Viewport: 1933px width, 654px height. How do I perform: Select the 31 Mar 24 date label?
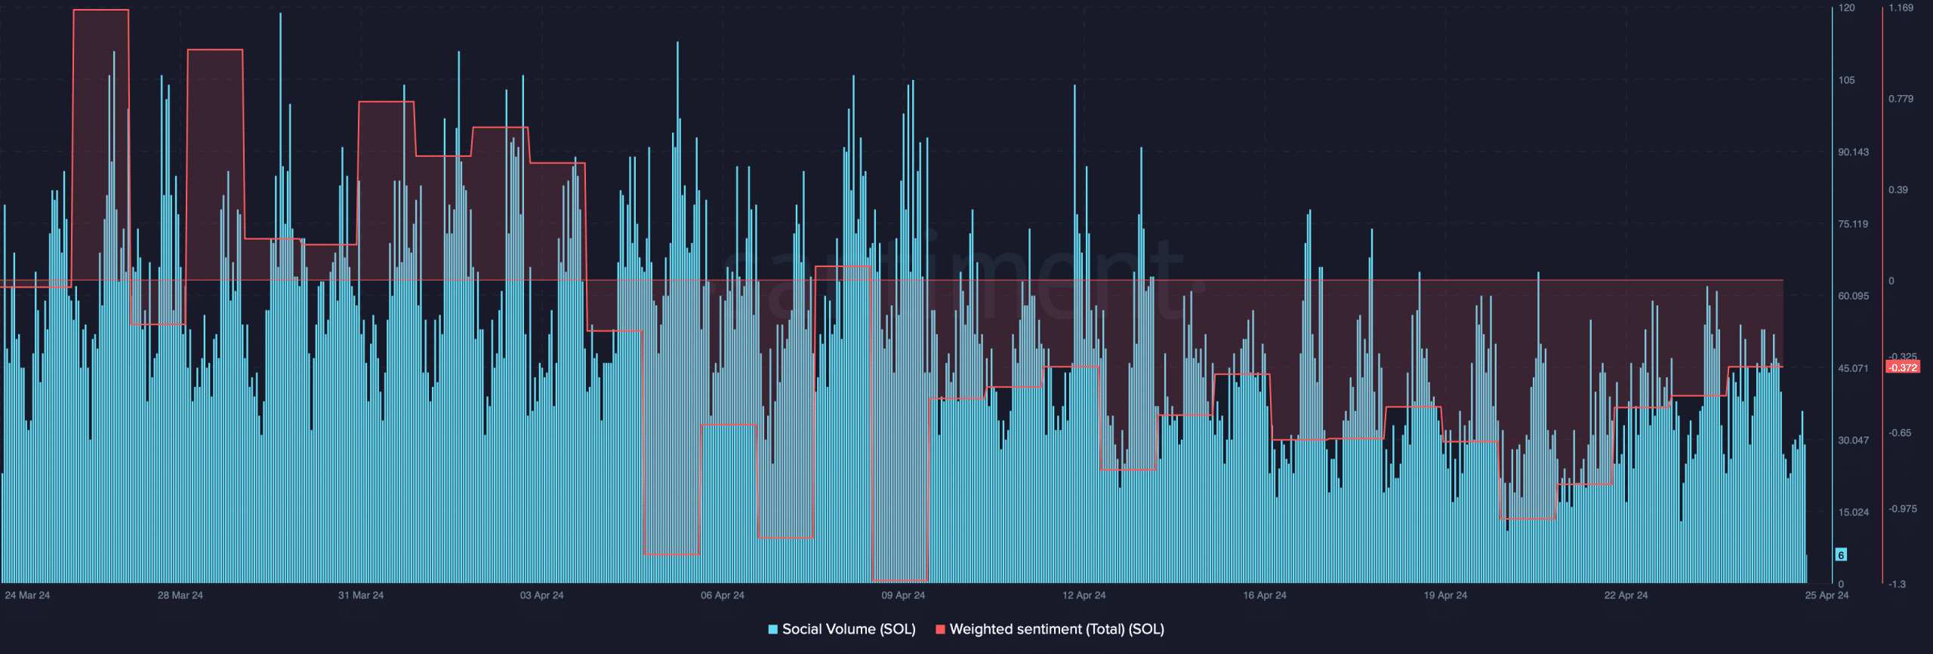click(361, 595)
